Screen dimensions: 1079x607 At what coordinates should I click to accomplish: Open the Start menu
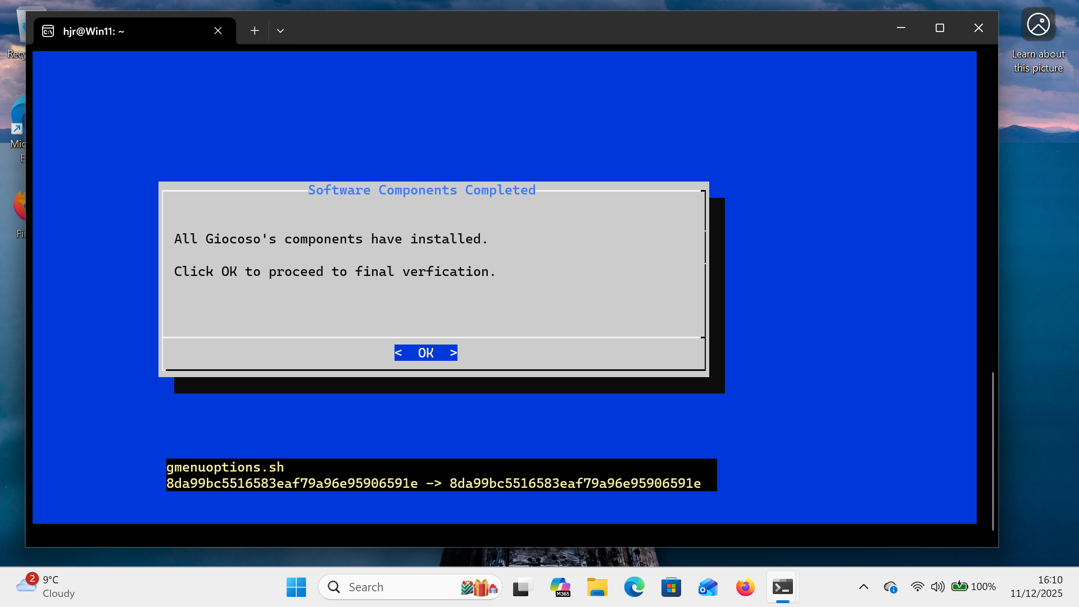pyautogui.click(x=296, y=587)
